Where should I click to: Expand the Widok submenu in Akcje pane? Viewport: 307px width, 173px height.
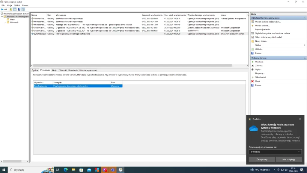pyautogui.click(x=305, y=45)
